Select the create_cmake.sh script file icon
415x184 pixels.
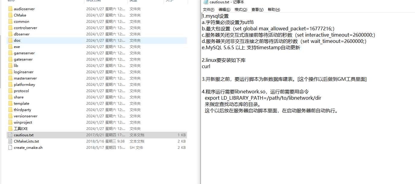10,147
